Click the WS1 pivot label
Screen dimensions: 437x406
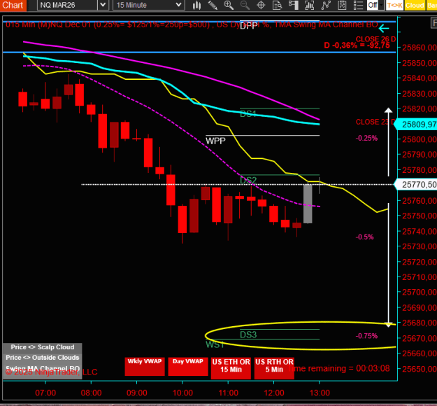click(x=215, y=344)
